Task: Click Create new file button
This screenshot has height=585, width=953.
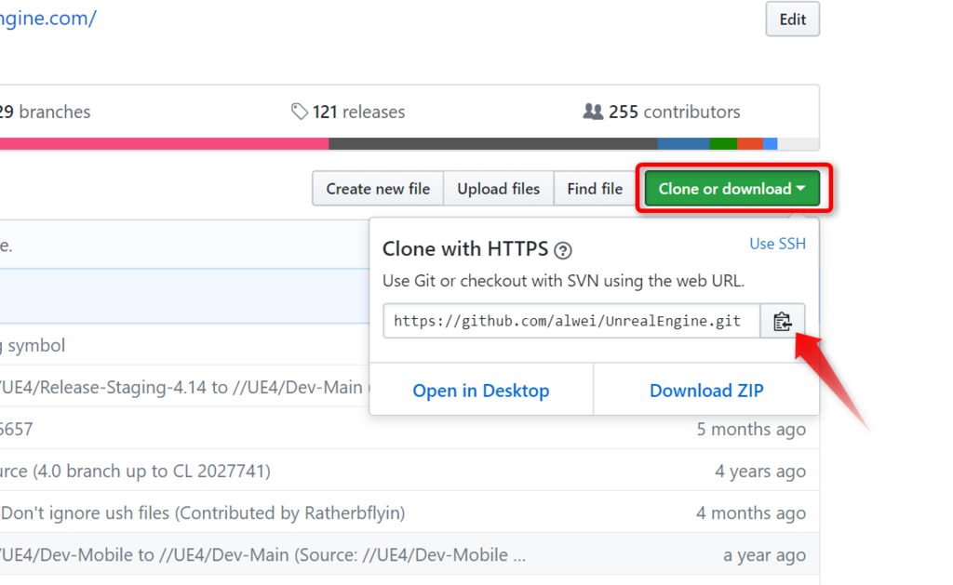Action: pos(378,189)
